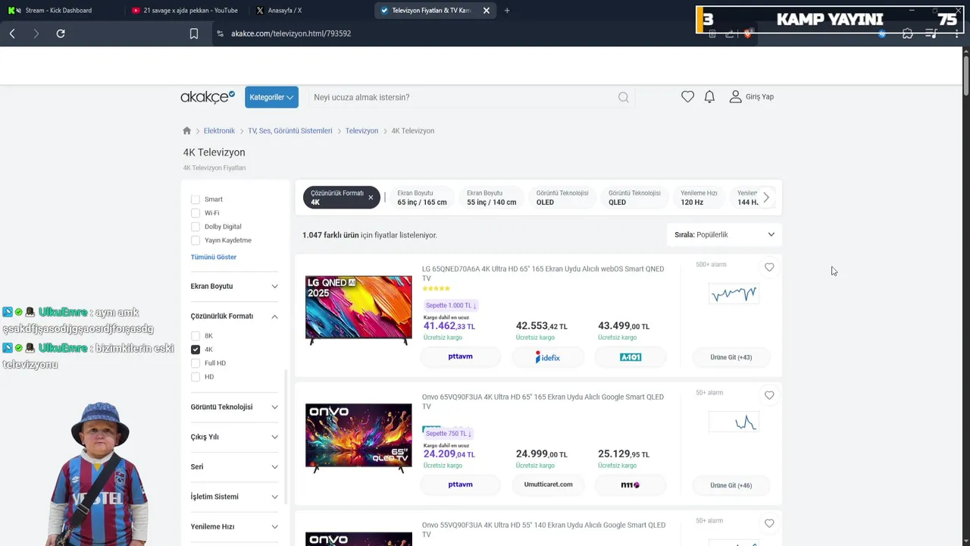Expand the İşletim Sistemi filter section
970x546 pixels.
234,497
